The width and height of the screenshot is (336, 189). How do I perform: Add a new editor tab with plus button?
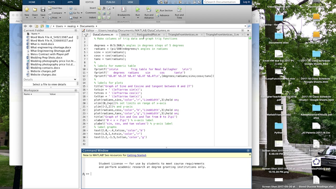[248, 35]
